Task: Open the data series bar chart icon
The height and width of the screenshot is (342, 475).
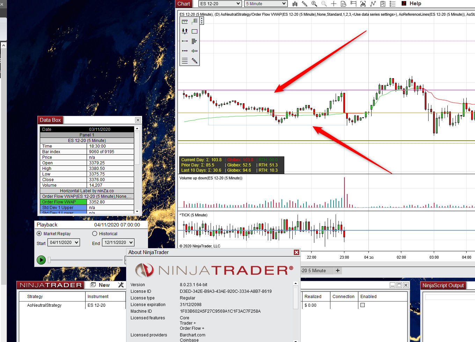Action: coord(363,3)
